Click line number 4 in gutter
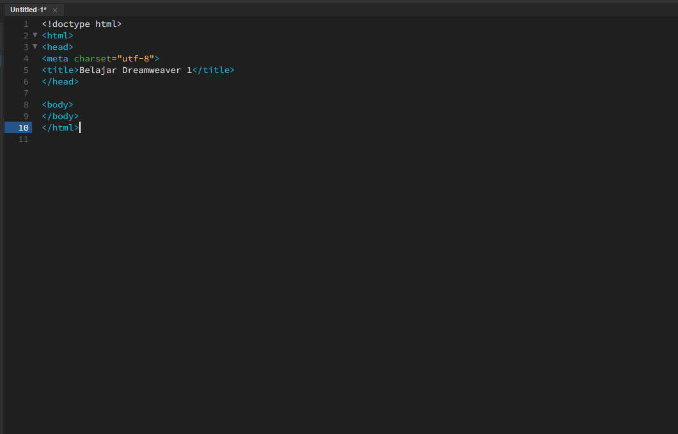Viewport: 678px width, 434px height. click(x=26, y=59)
